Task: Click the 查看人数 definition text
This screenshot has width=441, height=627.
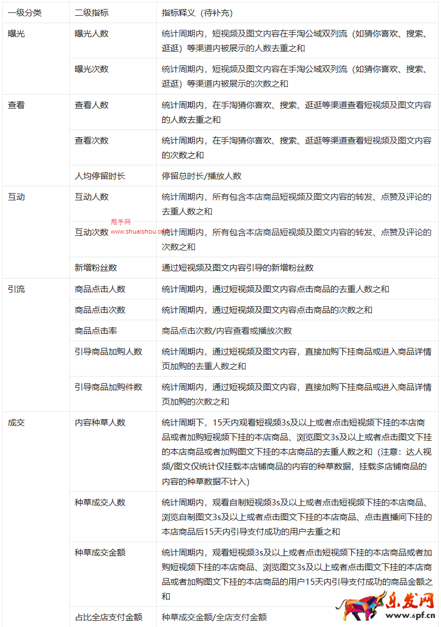Action: click(x=297, y=113)
